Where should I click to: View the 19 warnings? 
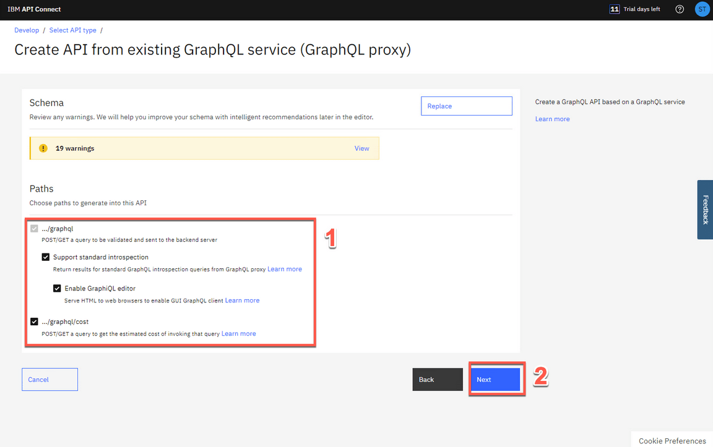pyautogui.click(x=361, y=148)
